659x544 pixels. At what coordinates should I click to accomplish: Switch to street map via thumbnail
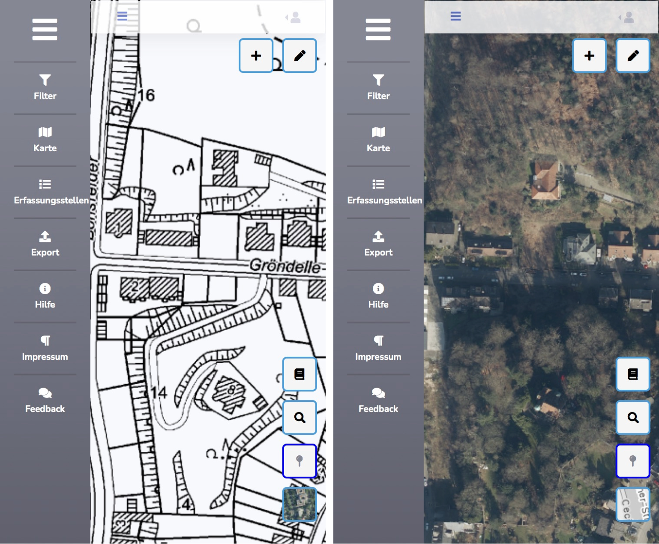(633, 505)
